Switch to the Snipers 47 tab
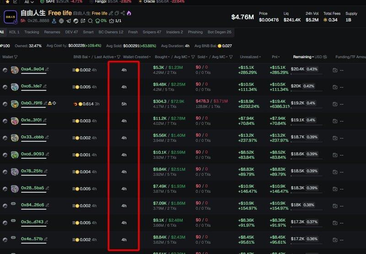 click(x=152, y=32)
